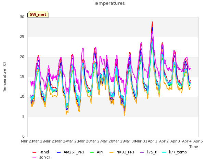
Task: Click the Time axis label
Action: [x=194, y=147]
